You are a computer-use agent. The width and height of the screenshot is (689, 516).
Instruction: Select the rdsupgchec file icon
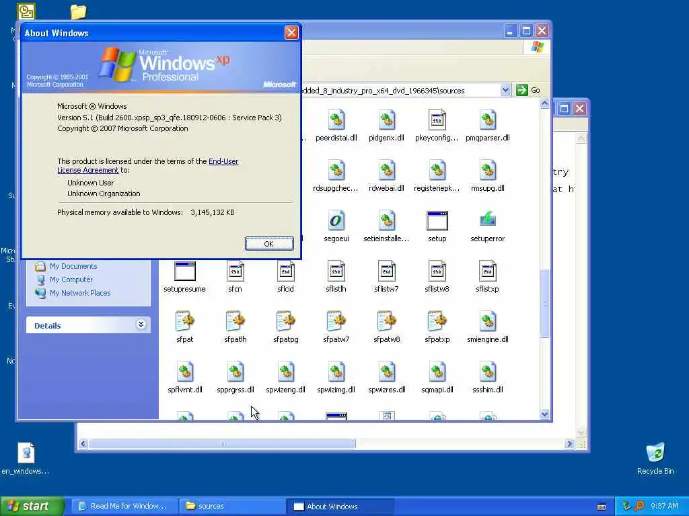click(336, 170)
